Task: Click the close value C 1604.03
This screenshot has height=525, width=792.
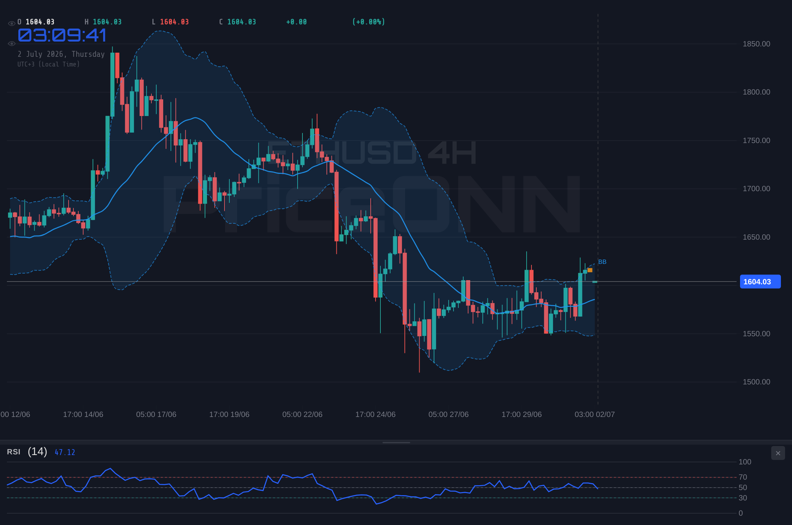Action: (x=238, y=22)
